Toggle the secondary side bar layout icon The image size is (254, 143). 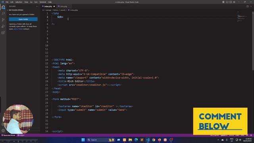(x=231, y=2)
